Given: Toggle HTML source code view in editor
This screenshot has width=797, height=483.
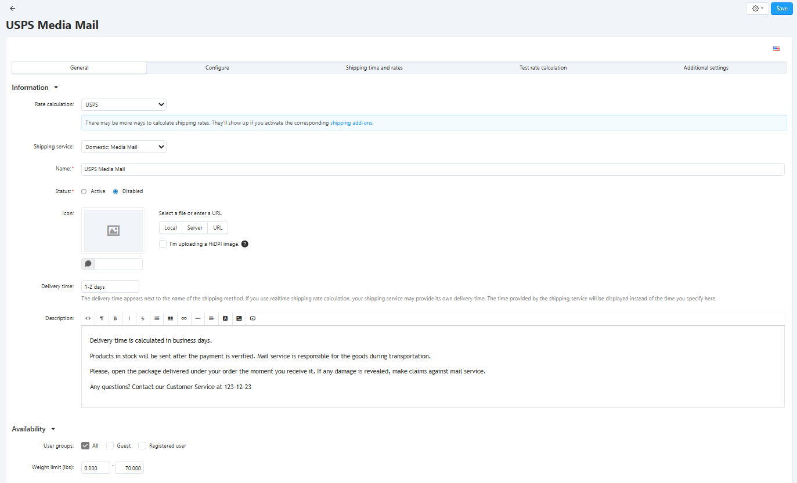Looking at the screenshot, I should click(x=88, y=318).
